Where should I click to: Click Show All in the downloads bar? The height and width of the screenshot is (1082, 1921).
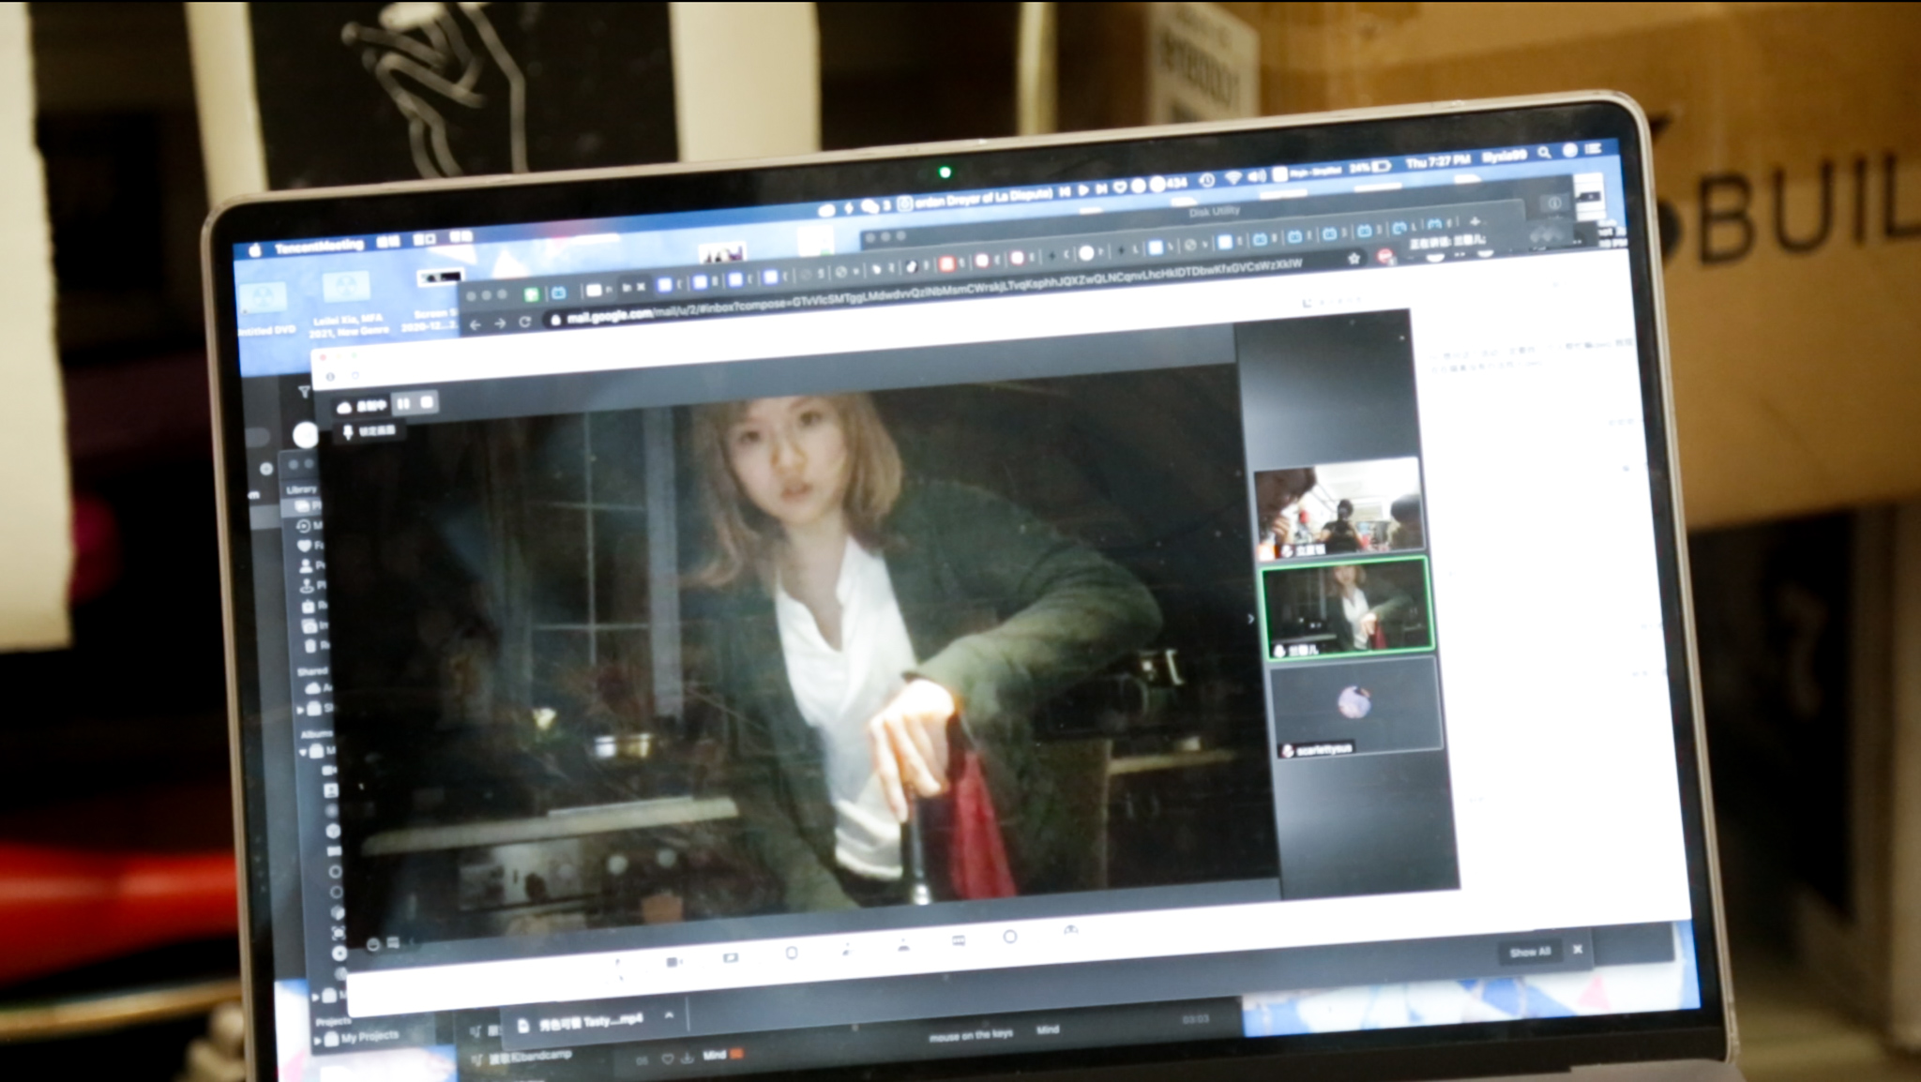pos(1530,952)
